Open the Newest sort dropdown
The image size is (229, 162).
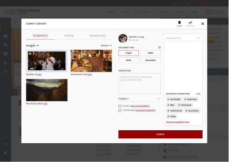[106, 46]
